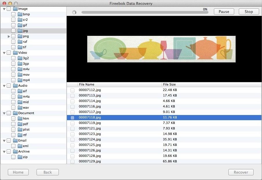Select the Email tree label
Screen dimensions: 262x180
pos(22,140)
